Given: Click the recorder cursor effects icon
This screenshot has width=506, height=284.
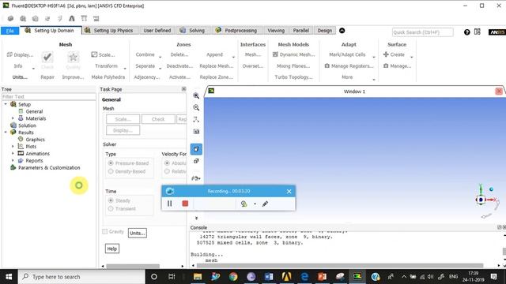Looking at the screenshot, I should pos(244,204).
